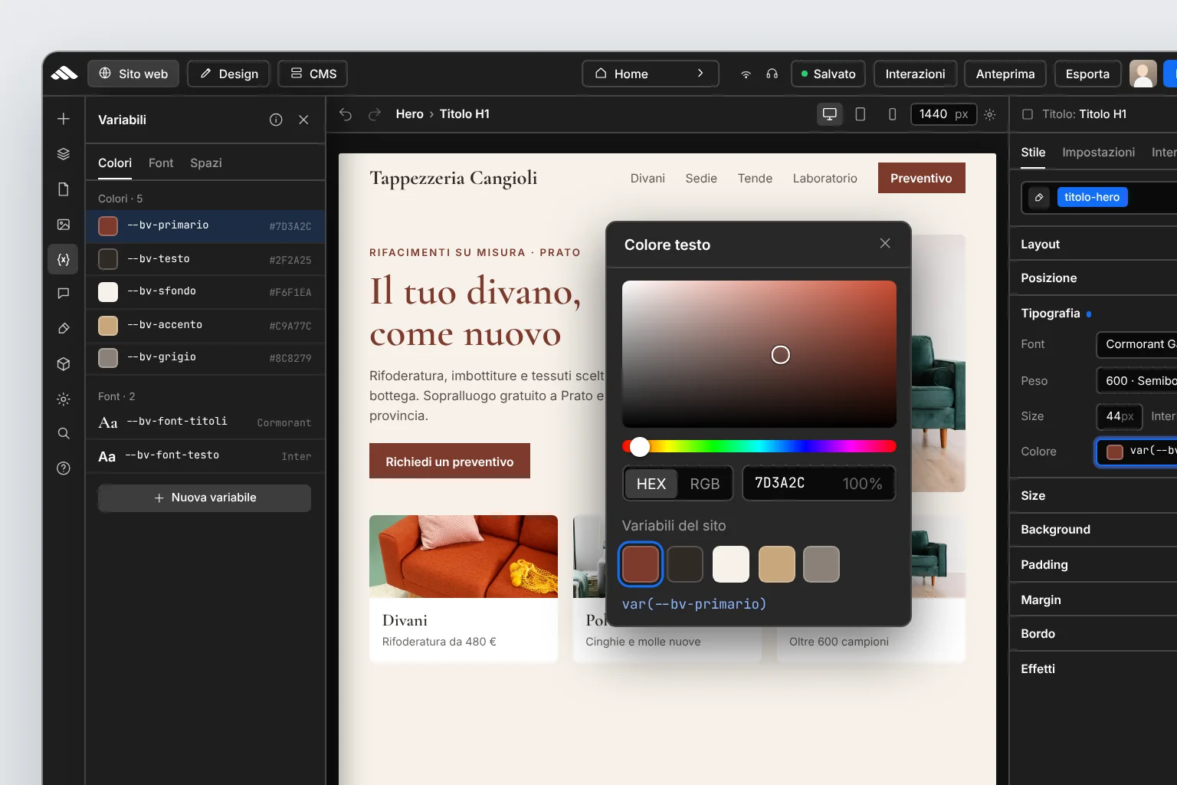Click the undo arrow icon
The height and width of the screenshot is (785, 1177).
pyautogui.click(x=346, y=114)
